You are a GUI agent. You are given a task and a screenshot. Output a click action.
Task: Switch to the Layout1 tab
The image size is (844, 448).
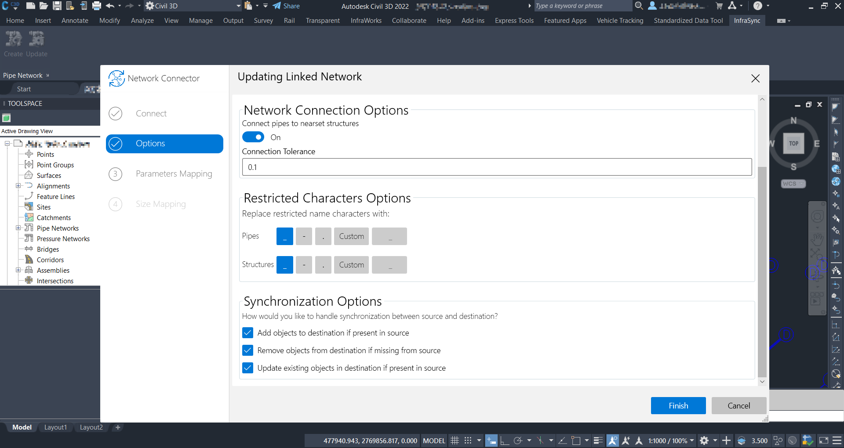click(x=55, y=427)
